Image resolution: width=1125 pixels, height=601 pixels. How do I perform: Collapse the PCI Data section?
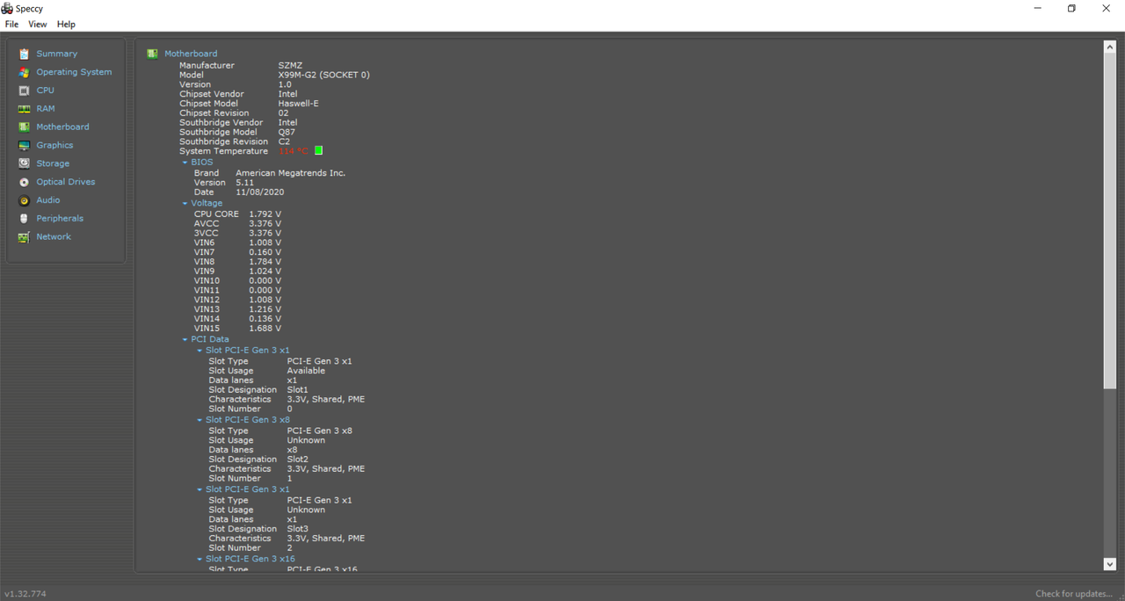coord(185,339)
